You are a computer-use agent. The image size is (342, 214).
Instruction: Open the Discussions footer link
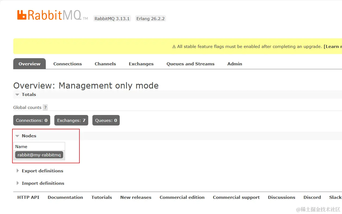tap(282, 197)
